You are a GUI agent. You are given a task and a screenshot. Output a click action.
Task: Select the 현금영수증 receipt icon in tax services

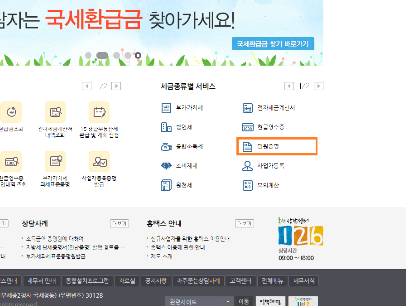tap(248, 127)
